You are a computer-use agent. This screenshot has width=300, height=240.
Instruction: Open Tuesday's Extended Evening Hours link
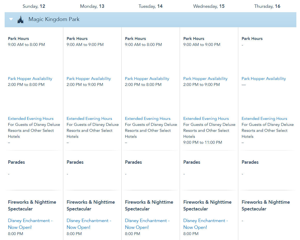(148, 119)
